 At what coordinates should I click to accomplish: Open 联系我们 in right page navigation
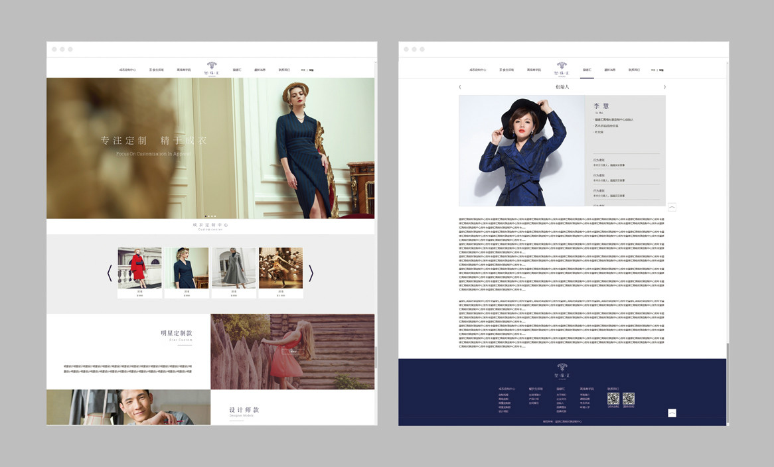pyautogui.click(x=635, y=70)
